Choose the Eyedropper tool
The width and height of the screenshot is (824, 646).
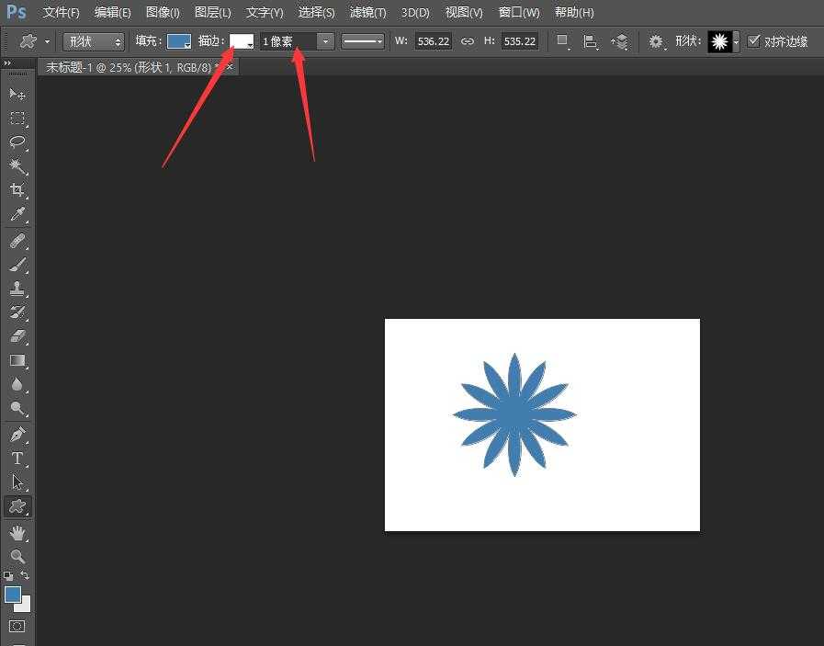17,215
